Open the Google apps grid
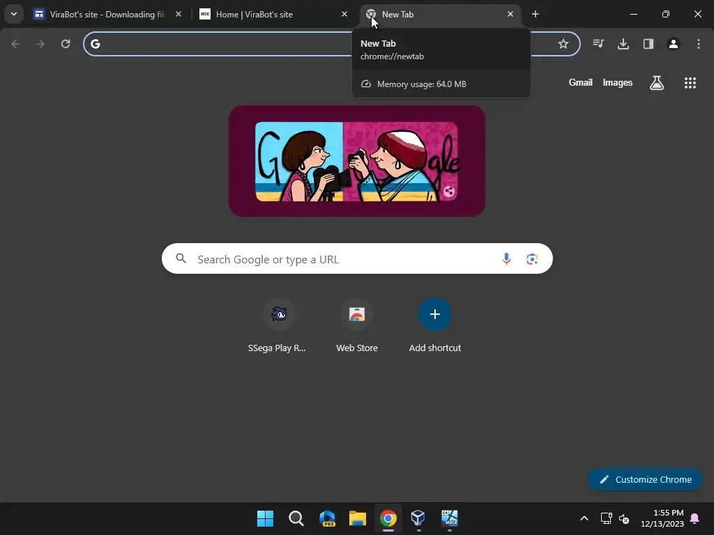714x535 pixels. (x=690, y=83)
